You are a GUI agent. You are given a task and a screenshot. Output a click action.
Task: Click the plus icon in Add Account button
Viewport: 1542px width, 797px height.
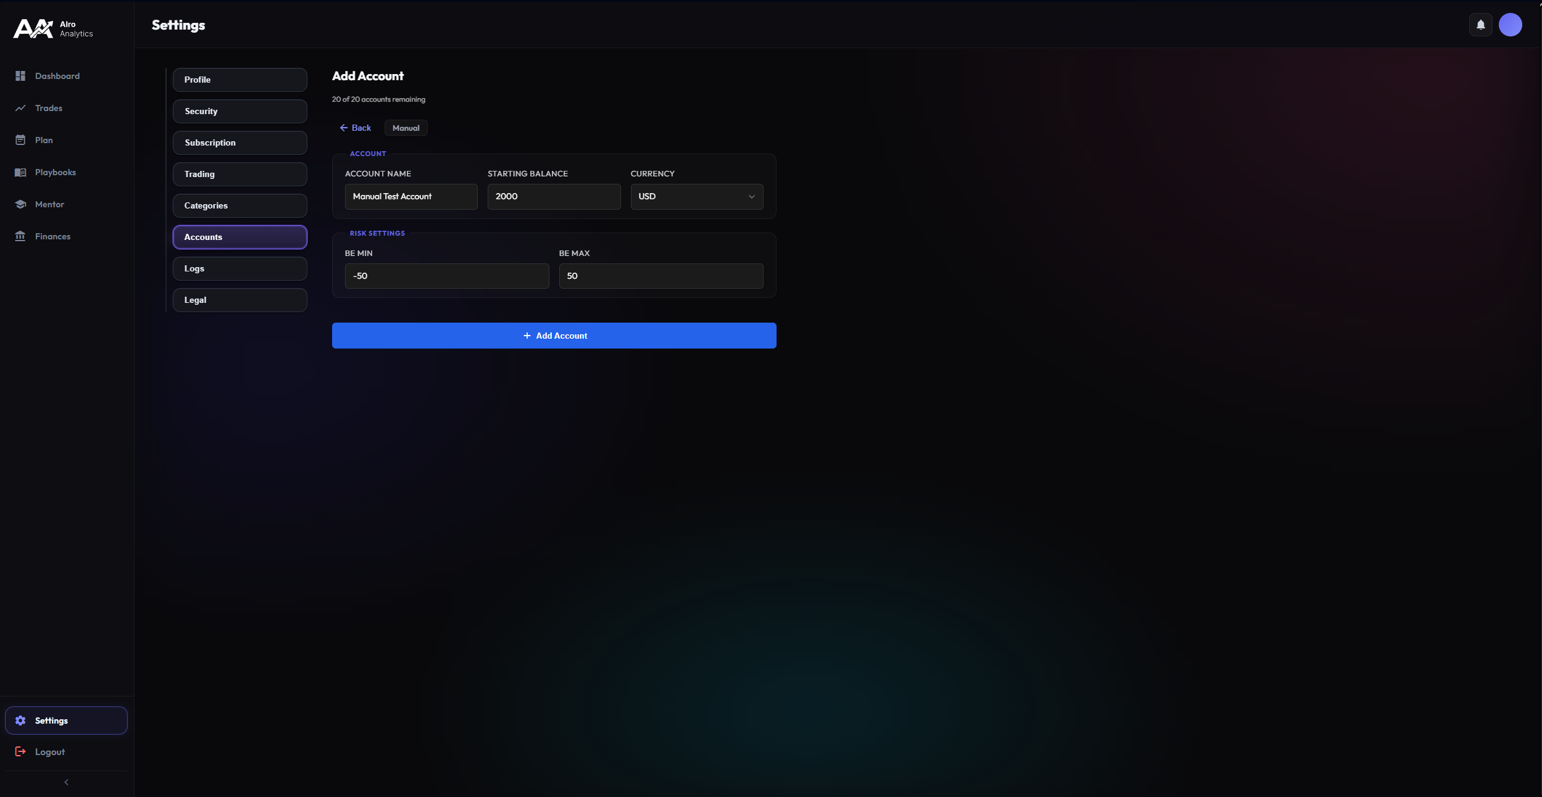pyautogui.click(x=527, y=336)
